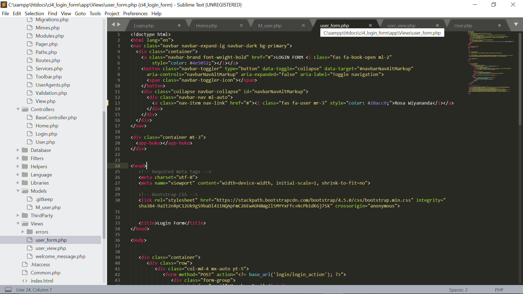The height and width of the screenshot is (294, 523).
Task: Collapse the Views folder
Action: pyautogui.click(x=18, y=223)
